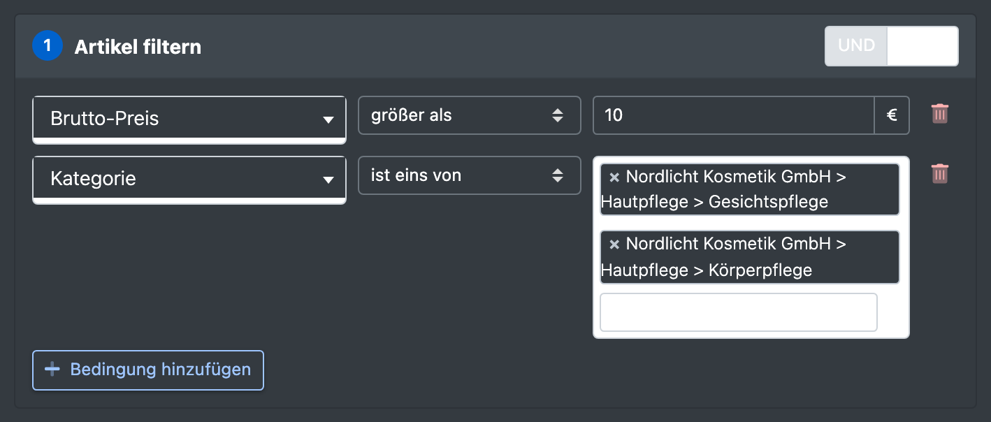Image resolution: width=991 pixels, height=422 pixels.
Task: Delete the Brutto-Preis condition row
Action: 940,114
